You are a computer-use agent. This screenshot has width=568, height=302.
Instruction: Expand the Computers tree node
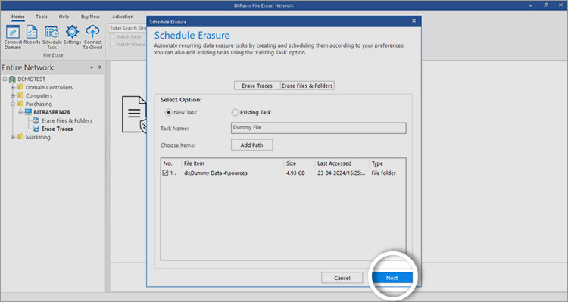[x=13, y=95]
